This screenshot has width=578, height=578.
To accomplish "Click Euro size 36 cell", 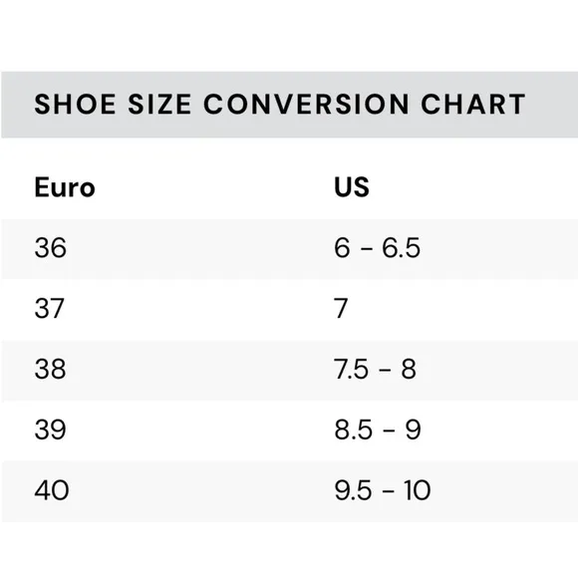I will [x=51, y=247].
